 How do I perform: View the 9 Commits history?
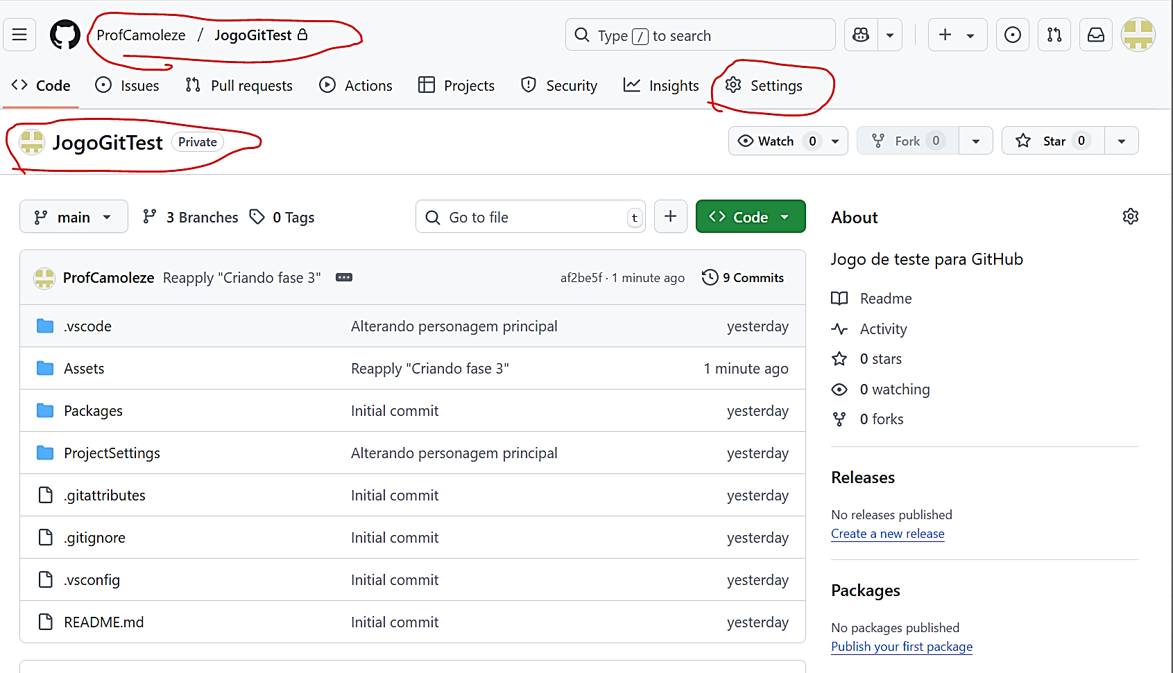pos(743,277)
